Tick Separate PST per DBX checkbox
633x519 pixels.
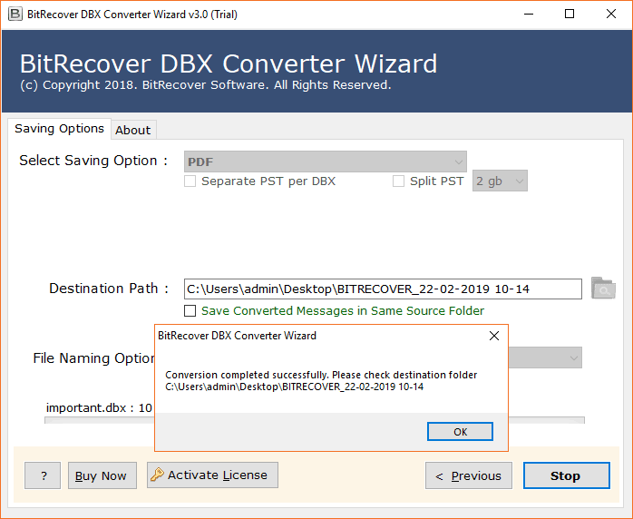tap(190, 181)
